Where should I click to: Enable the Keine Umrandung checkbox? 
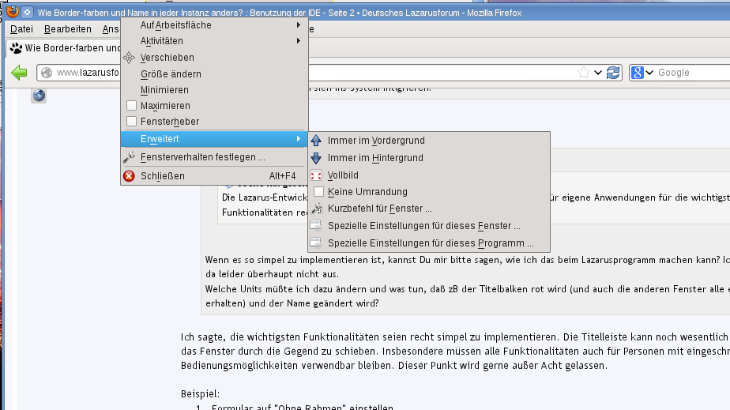(x=319, y=192)
